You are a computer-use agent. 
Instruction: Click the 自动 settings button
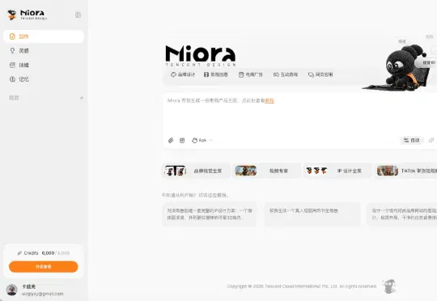pos(412,140)
